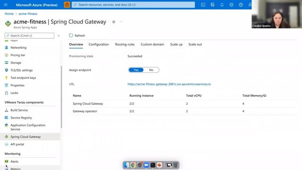302x170 pixels.
Task: Click the Running instance column header
Action: tap(142, 95)
